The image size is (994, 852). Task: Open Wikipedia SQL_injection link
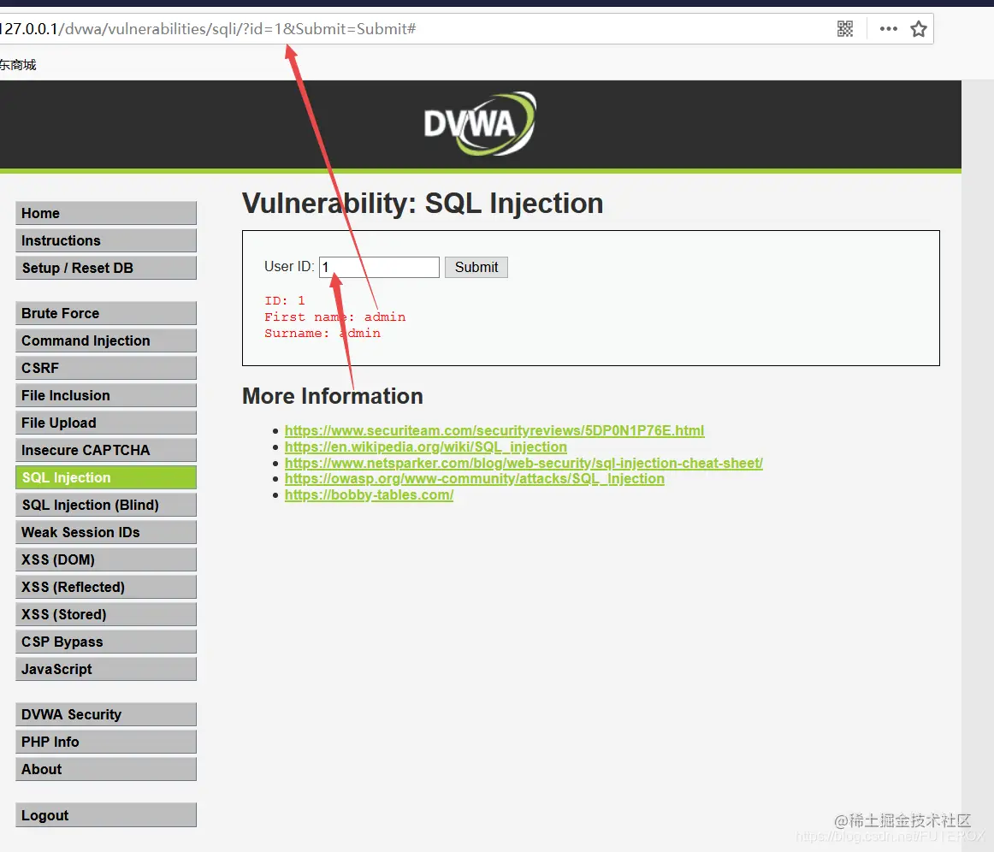[425, 447]
